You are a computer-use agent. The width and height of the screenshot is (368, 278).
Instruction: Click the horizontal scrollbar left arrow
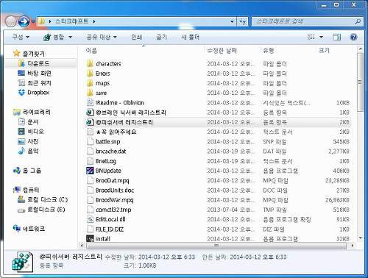[82, 246]
